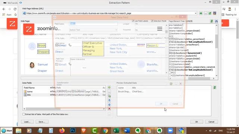Click the URL address field
Viewport: 239px width, 134px height.
[110, 13]
